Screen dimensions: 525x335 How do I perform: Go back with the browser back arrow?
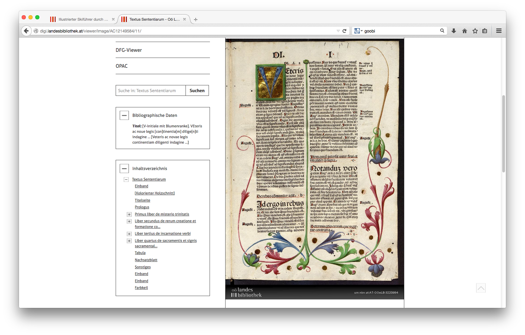26,31
